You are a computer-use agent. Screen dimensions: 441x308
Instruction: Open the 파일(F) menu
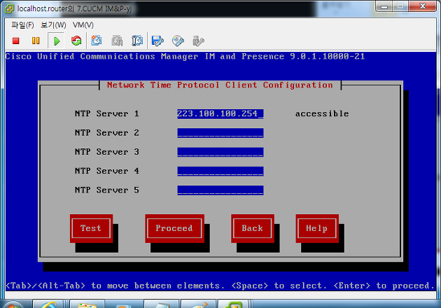(22, 25)
